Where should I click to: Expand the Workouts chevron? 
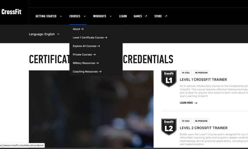(x=111, y=16)
